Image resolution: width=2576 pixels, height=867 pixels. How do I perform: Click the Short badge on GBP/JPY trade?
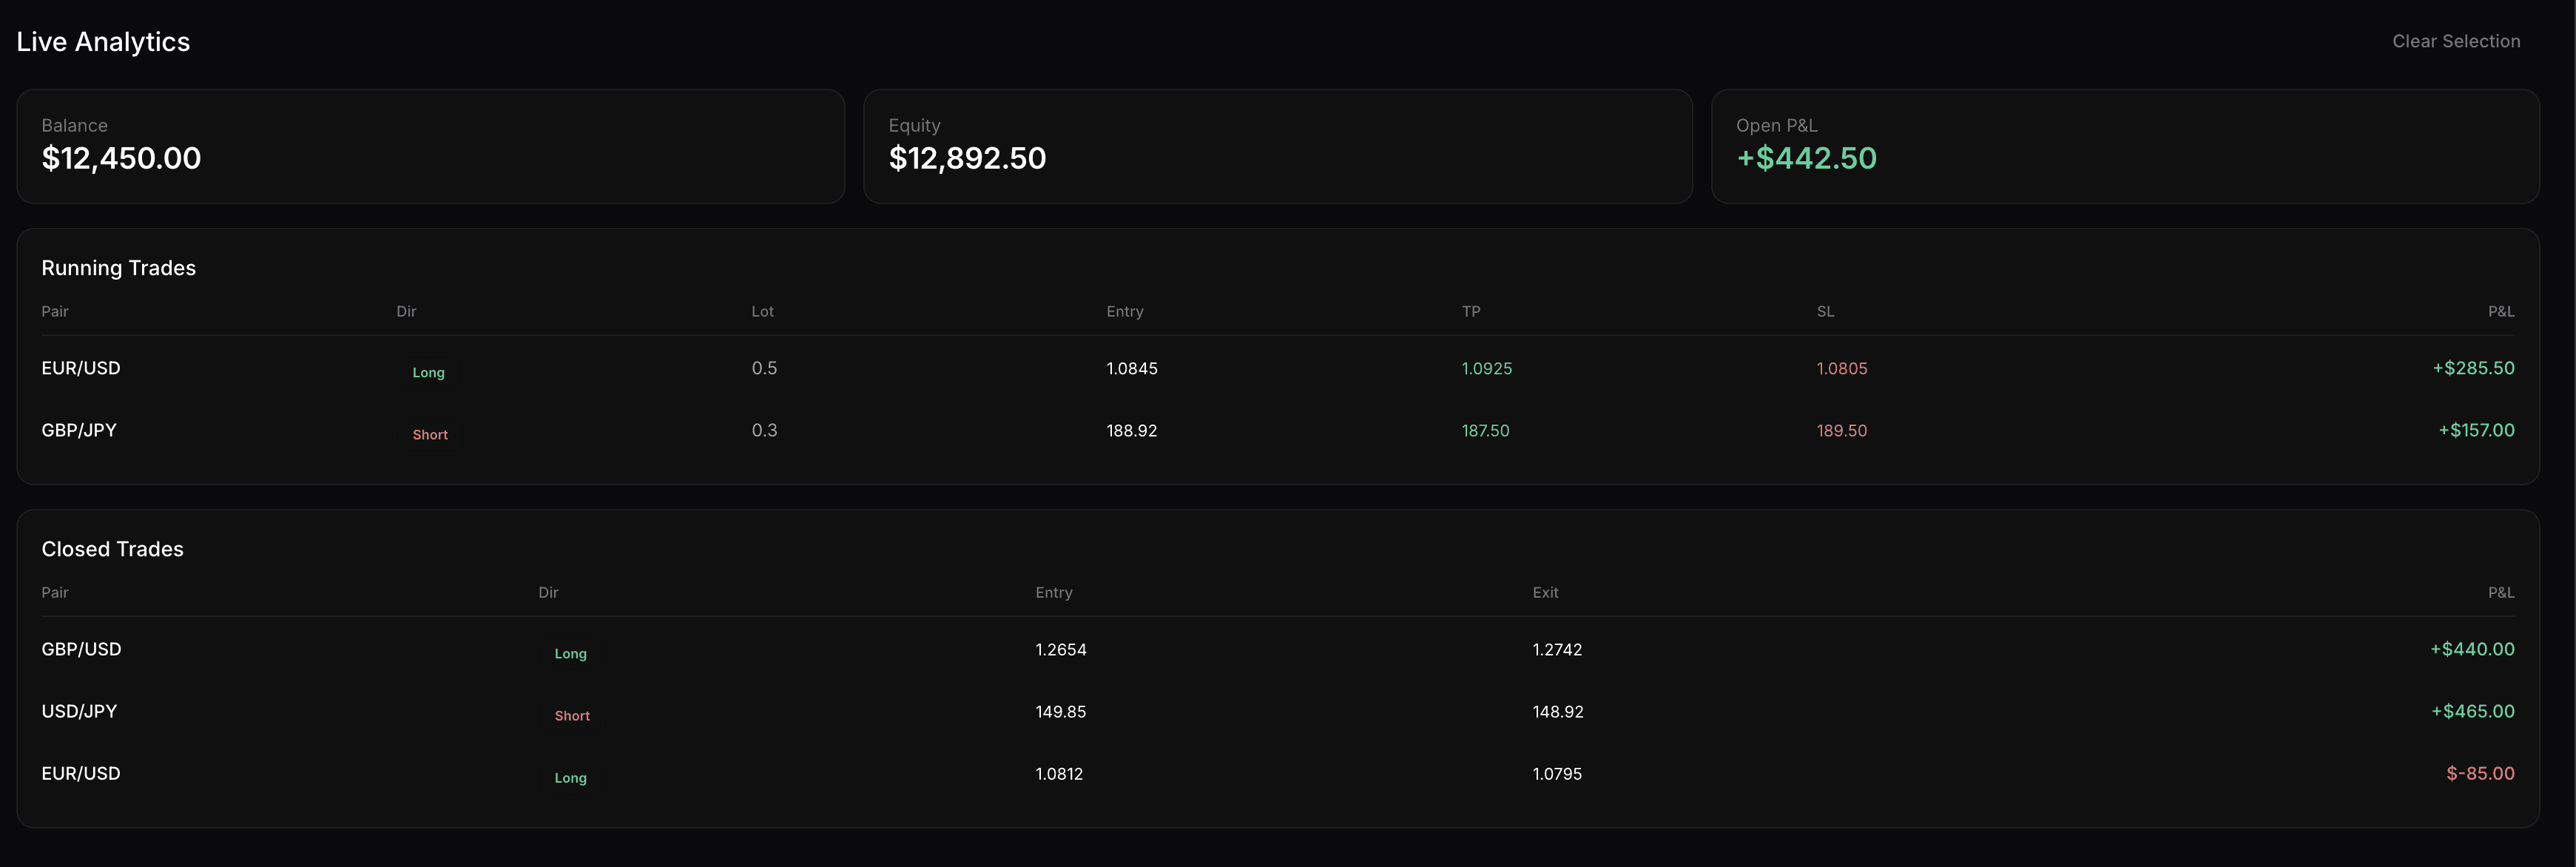[x=430, y=434]
